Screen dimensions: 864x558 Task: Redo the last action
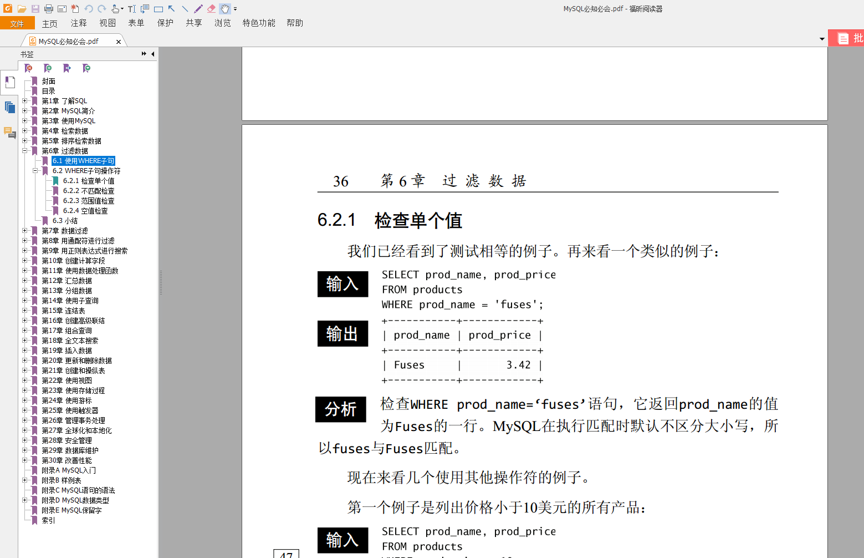[102, 8]
